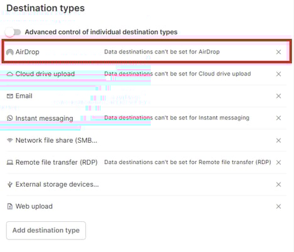Click the Instant messaging chat icon
This screenshot has height=252, width=294.
pyautogui.click(x=10, y=118)
